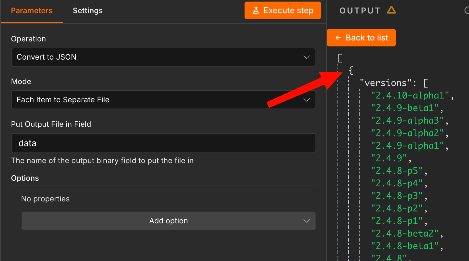
Task: Select the "2.4.8-beta2" value
Action: pos(405,233)
